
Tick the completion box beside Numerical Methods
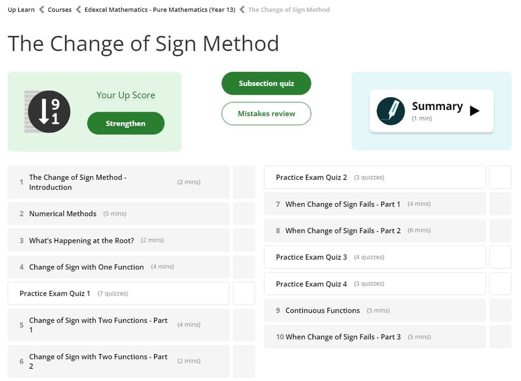[244, 213]
